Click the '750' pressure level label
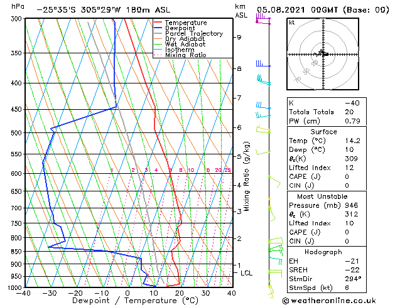This screenshot has width=395, height=305. coord(18,223)
